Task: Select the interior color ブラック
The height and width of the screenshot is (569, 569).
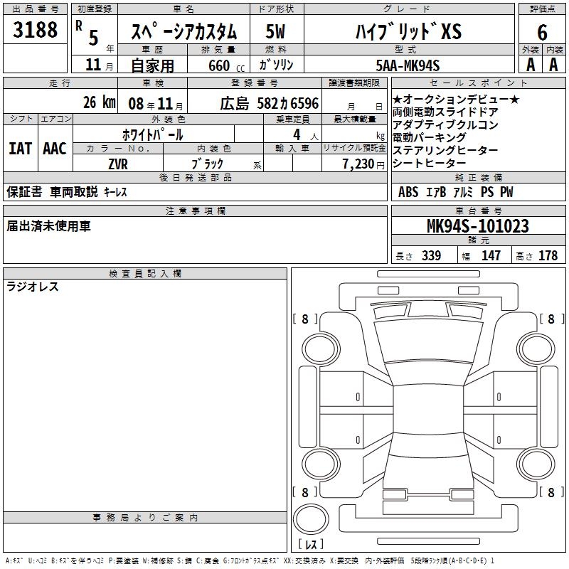Action: [207, 164]
